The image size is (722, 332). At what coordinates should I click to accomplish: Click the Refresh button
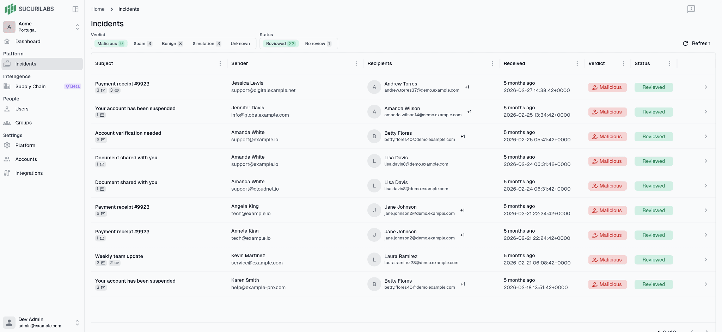pyautogui.click(x=697, y=43)
